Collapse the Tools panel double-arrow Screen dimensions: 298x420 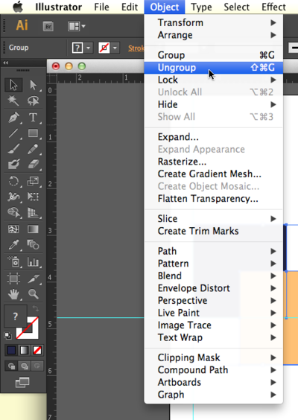pos(6,63)
